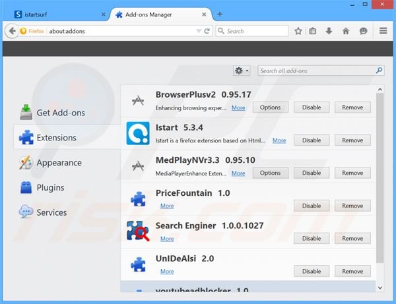This screenshot has height=304, width=396.
Task: Show More details for Istart
Action: [x=279, y=140]
